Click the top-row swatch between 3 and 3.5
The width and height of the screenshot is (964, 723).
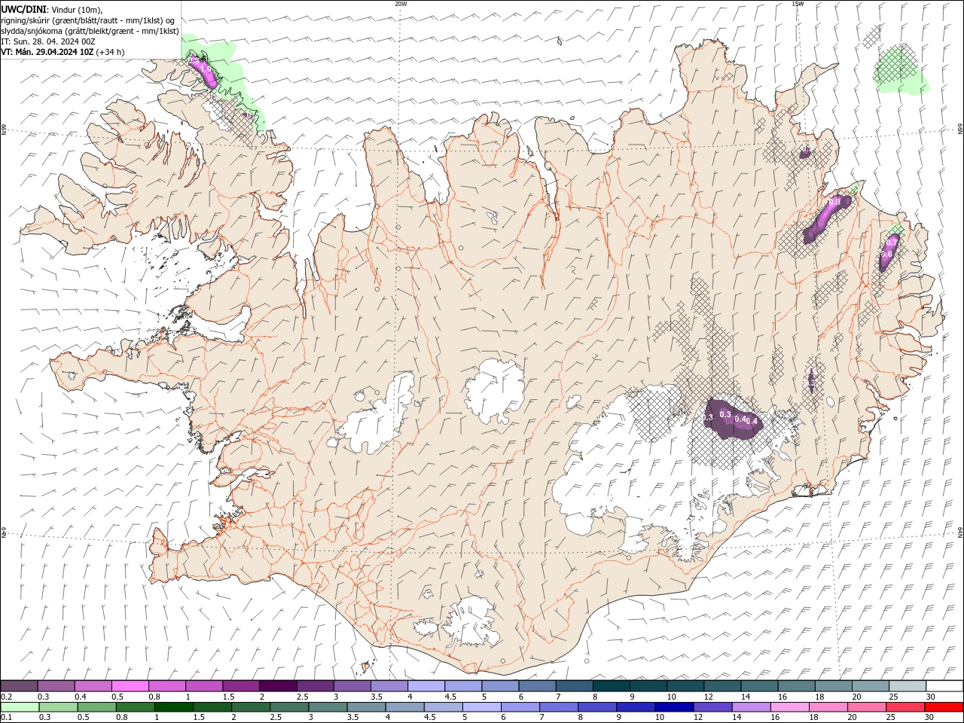[x=352, y=686]
